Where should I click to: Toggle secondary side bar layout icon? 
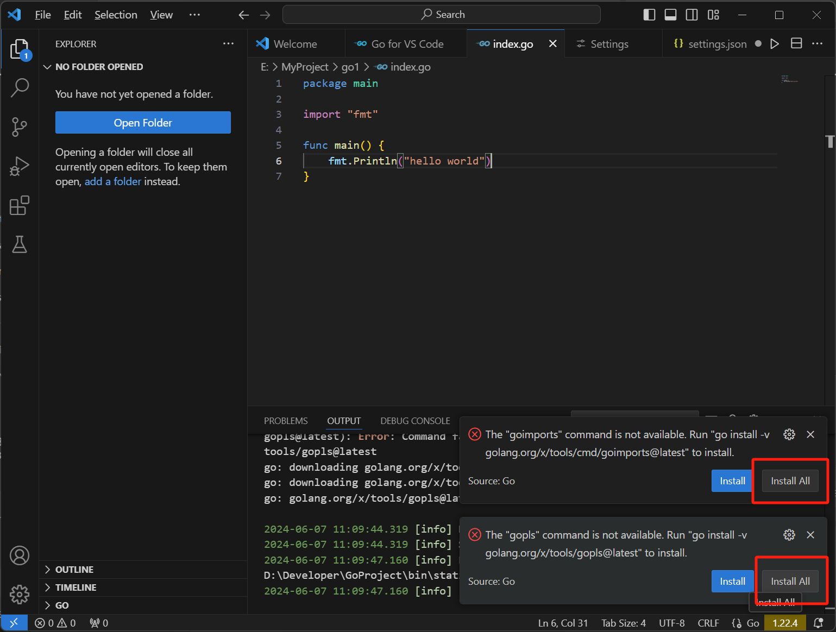(692, 15)
